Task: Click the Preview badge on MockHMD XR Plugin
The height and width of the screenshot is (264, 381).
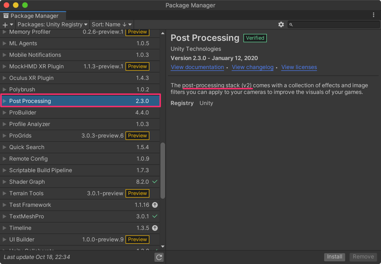Action: [x=137, y=66]
